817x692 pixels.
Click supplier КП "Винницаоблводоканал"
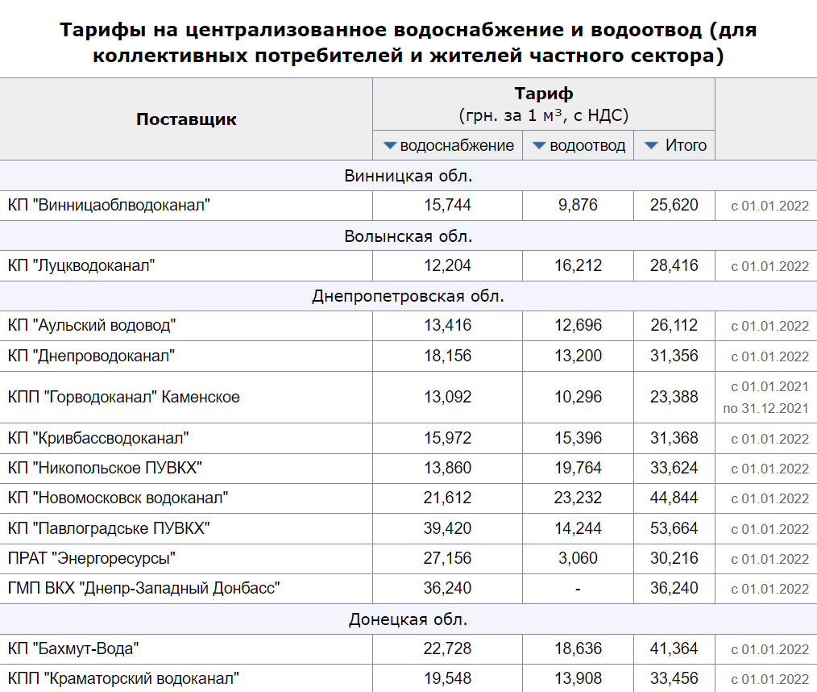(109, 206)
